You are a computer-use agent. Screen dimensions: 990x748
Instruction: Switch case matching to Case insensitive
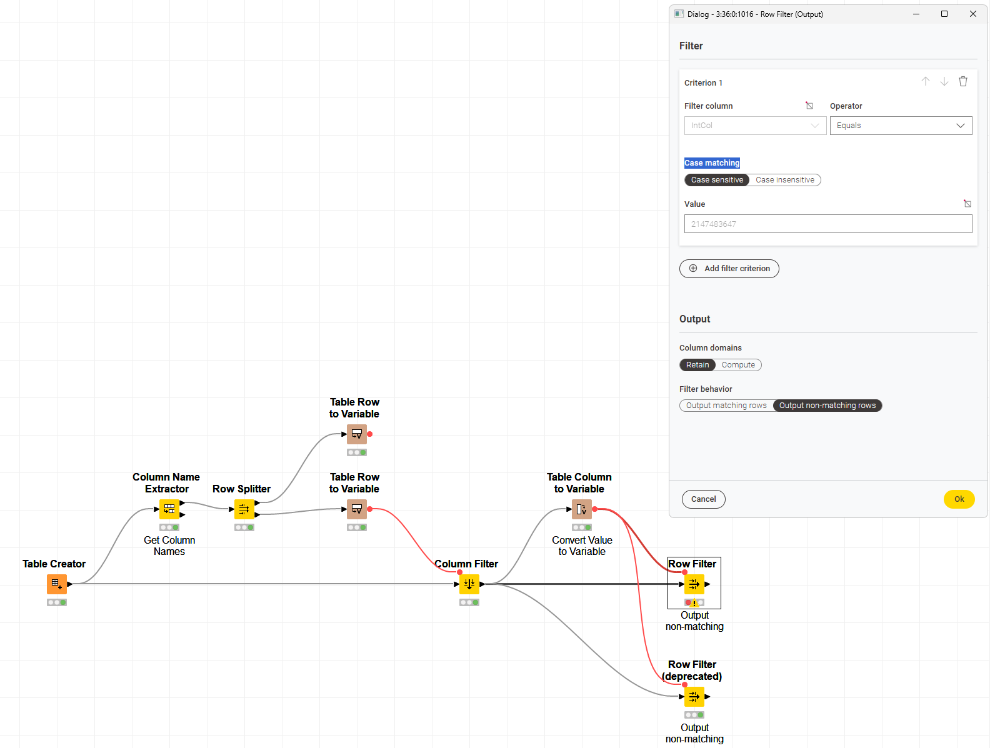click(785, 180)
